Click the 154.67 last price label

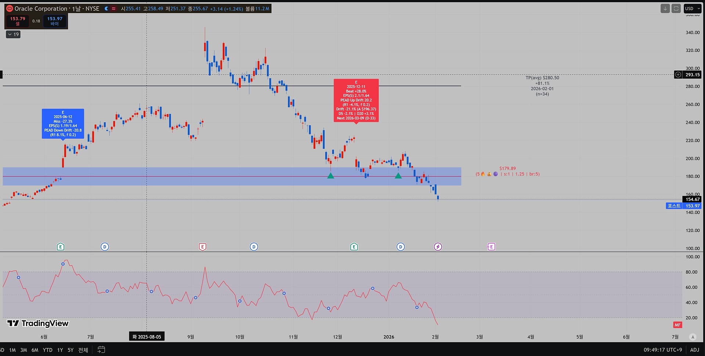(x=693, y=199)
